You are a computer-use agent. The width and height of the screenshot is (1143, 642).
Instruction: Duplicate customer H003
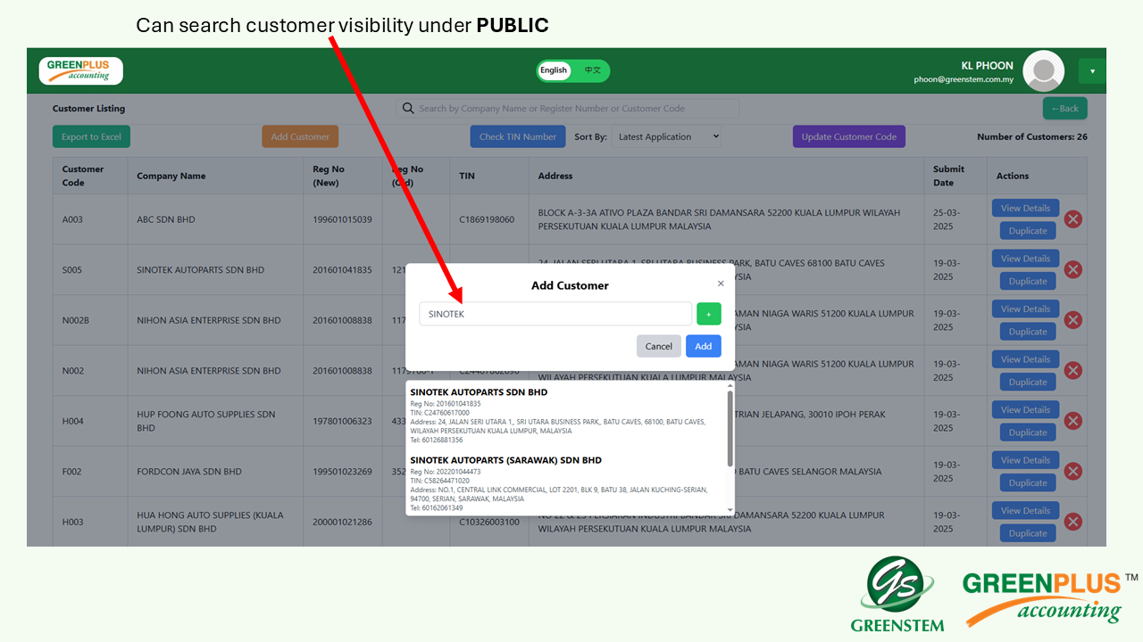(x=1028, y=533)
